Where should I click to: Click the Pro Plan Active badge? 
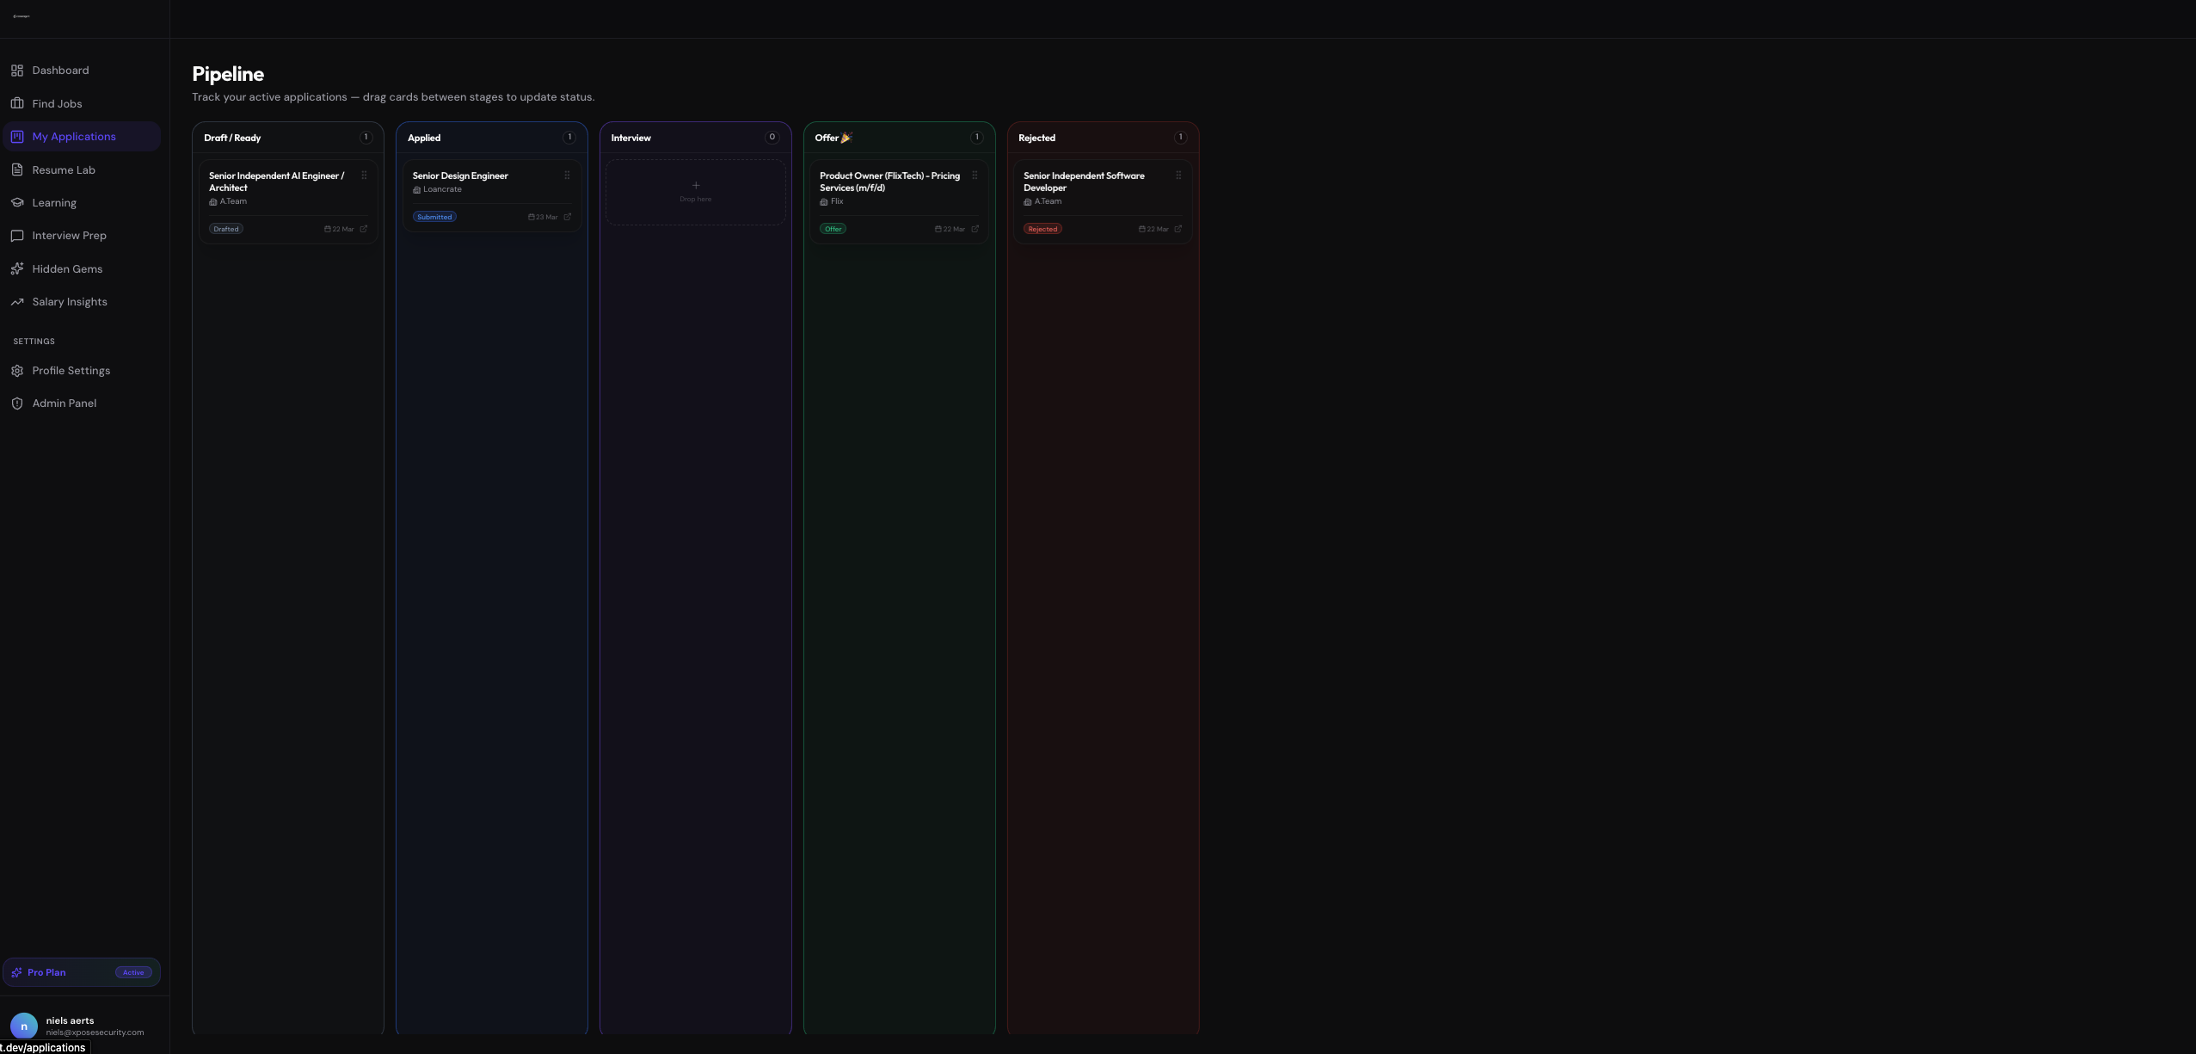point(133,972)
